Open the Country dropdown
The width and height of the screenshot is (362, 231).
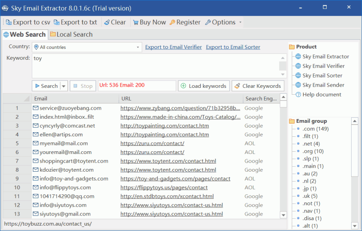(87, 47)
